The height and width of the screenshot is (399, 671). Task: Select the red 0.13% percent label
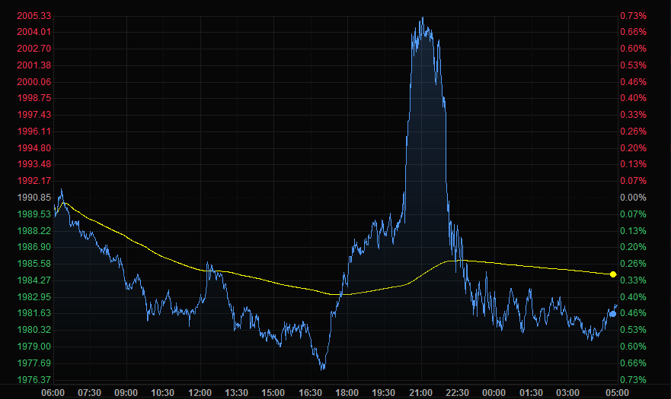tap(634, 164)
